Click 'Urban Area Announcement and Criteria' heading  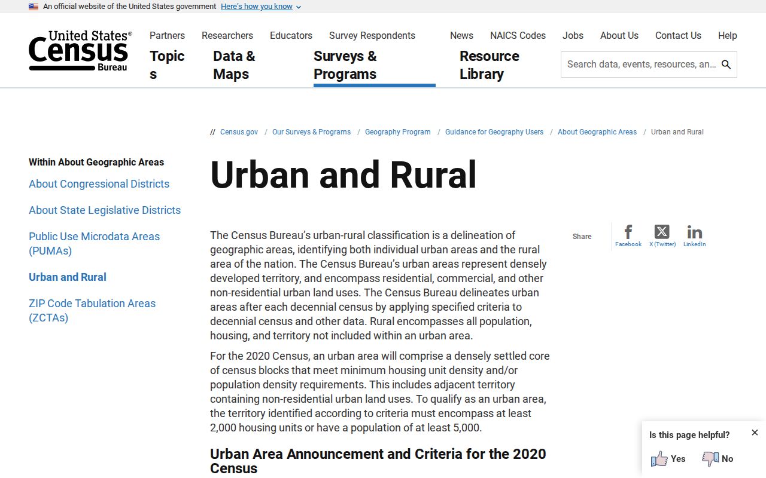coord(378,461)
